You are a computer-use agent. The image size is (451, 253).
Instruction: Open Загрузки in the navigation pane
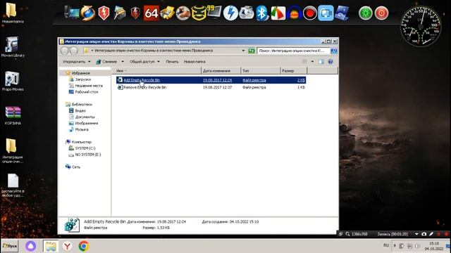pyautogui.click(x=80, y=79)
